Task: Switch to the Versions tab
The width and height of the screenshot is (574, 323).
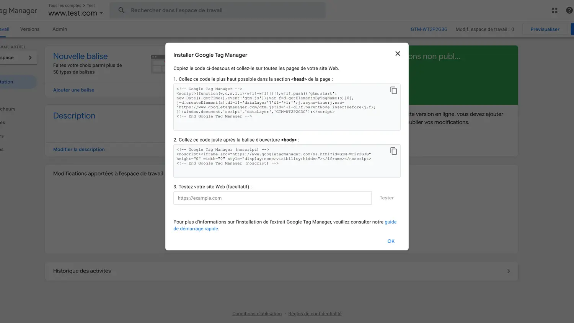Action: tap(30, 29)
